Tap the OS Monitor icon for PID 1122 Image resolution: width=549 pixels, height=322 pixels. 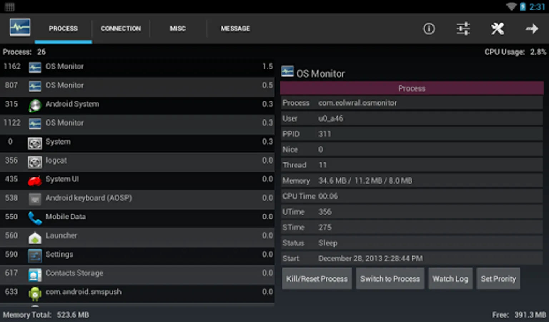click(35, 124)
